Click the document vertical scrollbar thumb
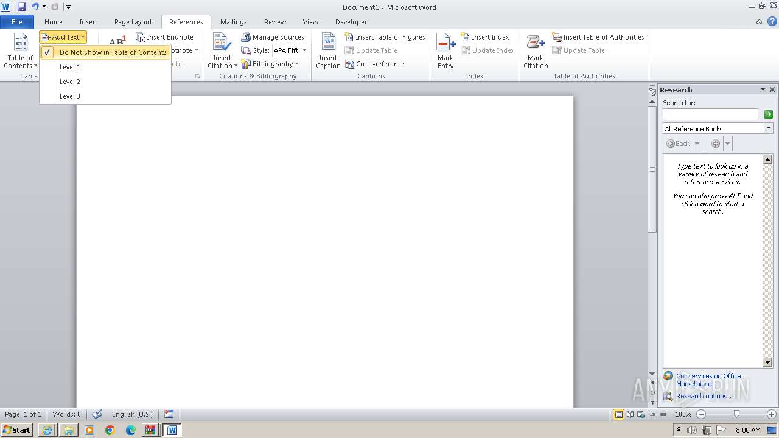 click(652, 169)
